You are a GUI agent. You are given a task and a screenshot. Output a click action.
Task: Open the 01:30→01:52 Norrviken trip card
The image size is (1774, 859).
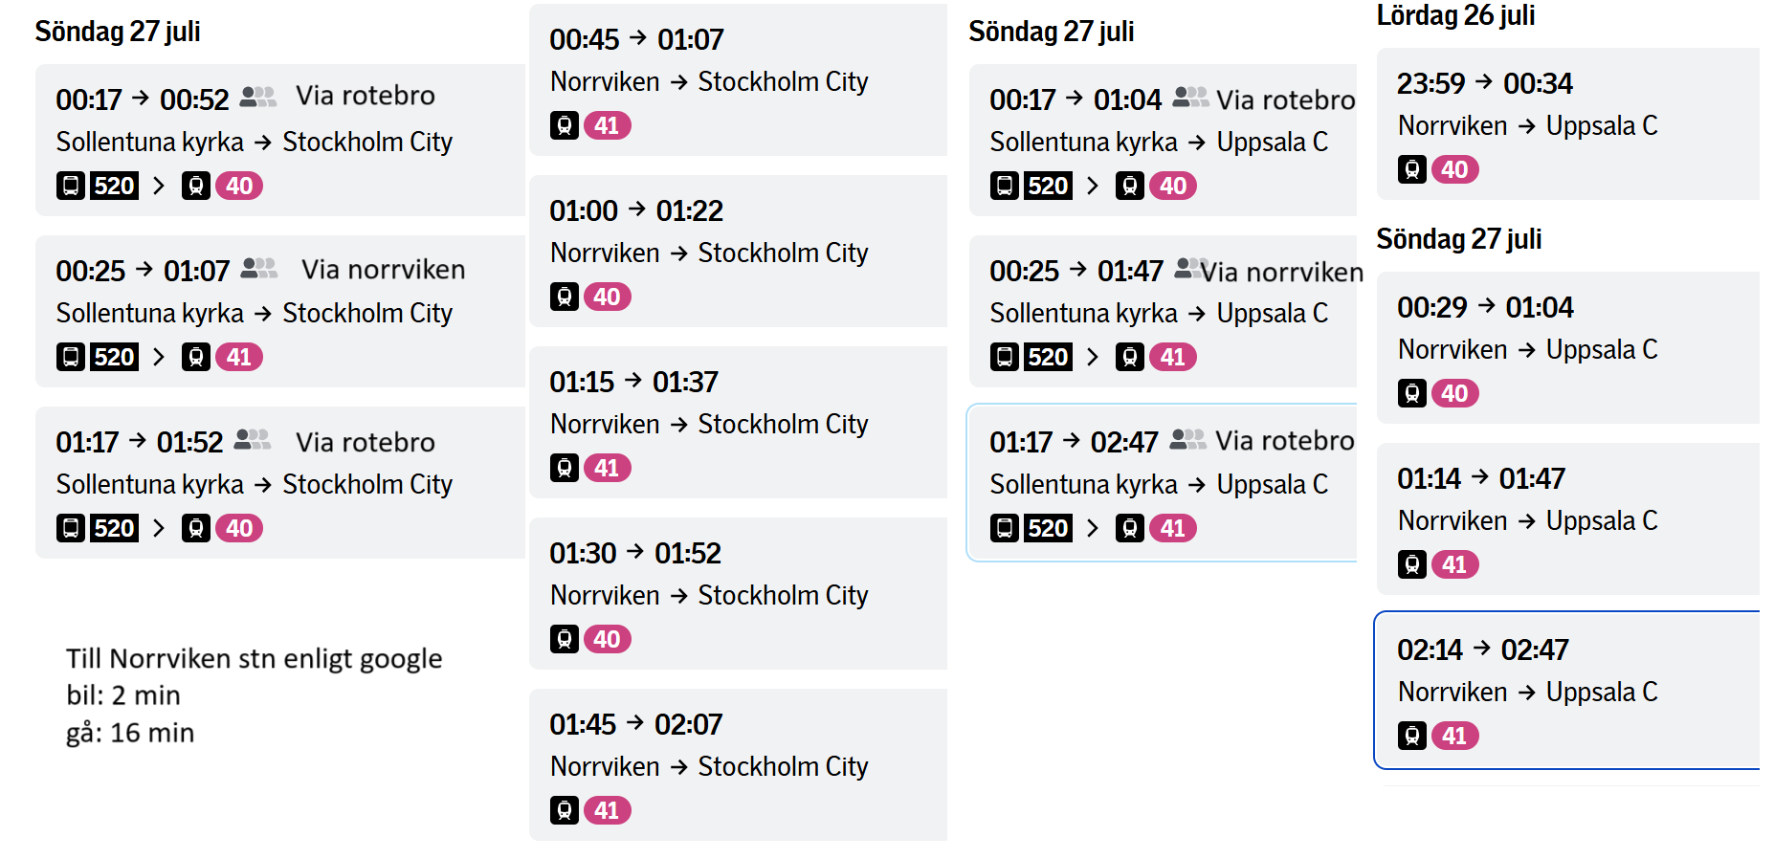(x=738, y=593)
